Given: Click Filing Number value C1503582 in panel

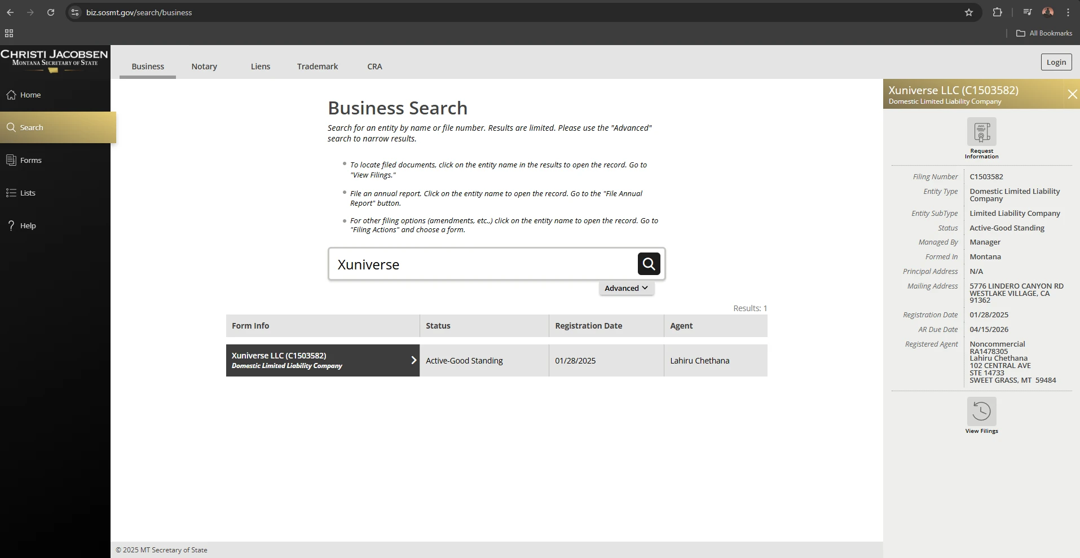Looking at the screenshot, I should [x=986, y=176].
